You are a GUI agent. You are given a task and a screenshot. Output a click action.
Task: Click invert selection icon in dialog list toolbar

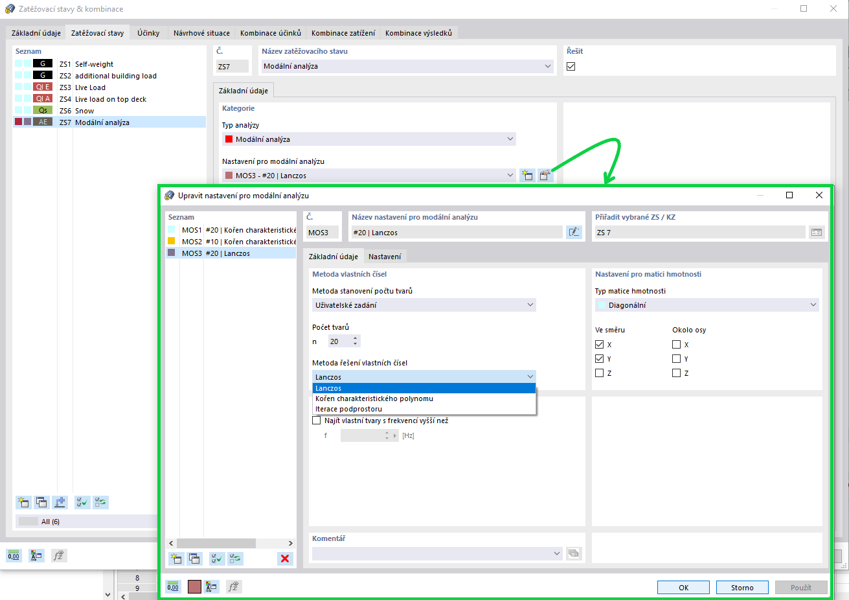[234, 559]
